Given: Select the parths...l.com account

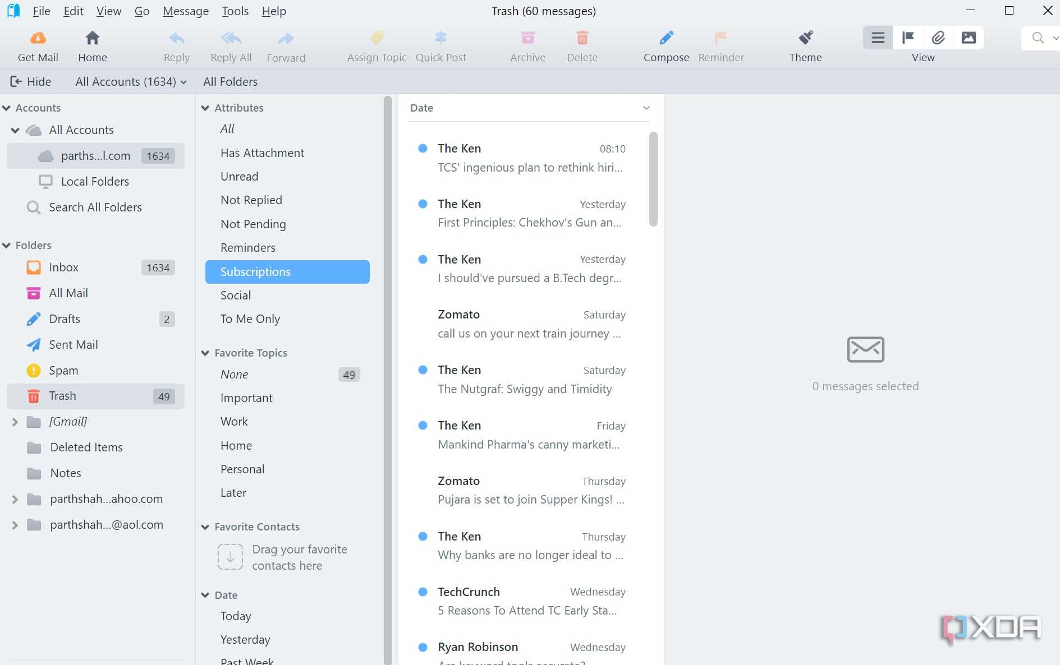Looking at the screenshot, I should click(95, 156).
